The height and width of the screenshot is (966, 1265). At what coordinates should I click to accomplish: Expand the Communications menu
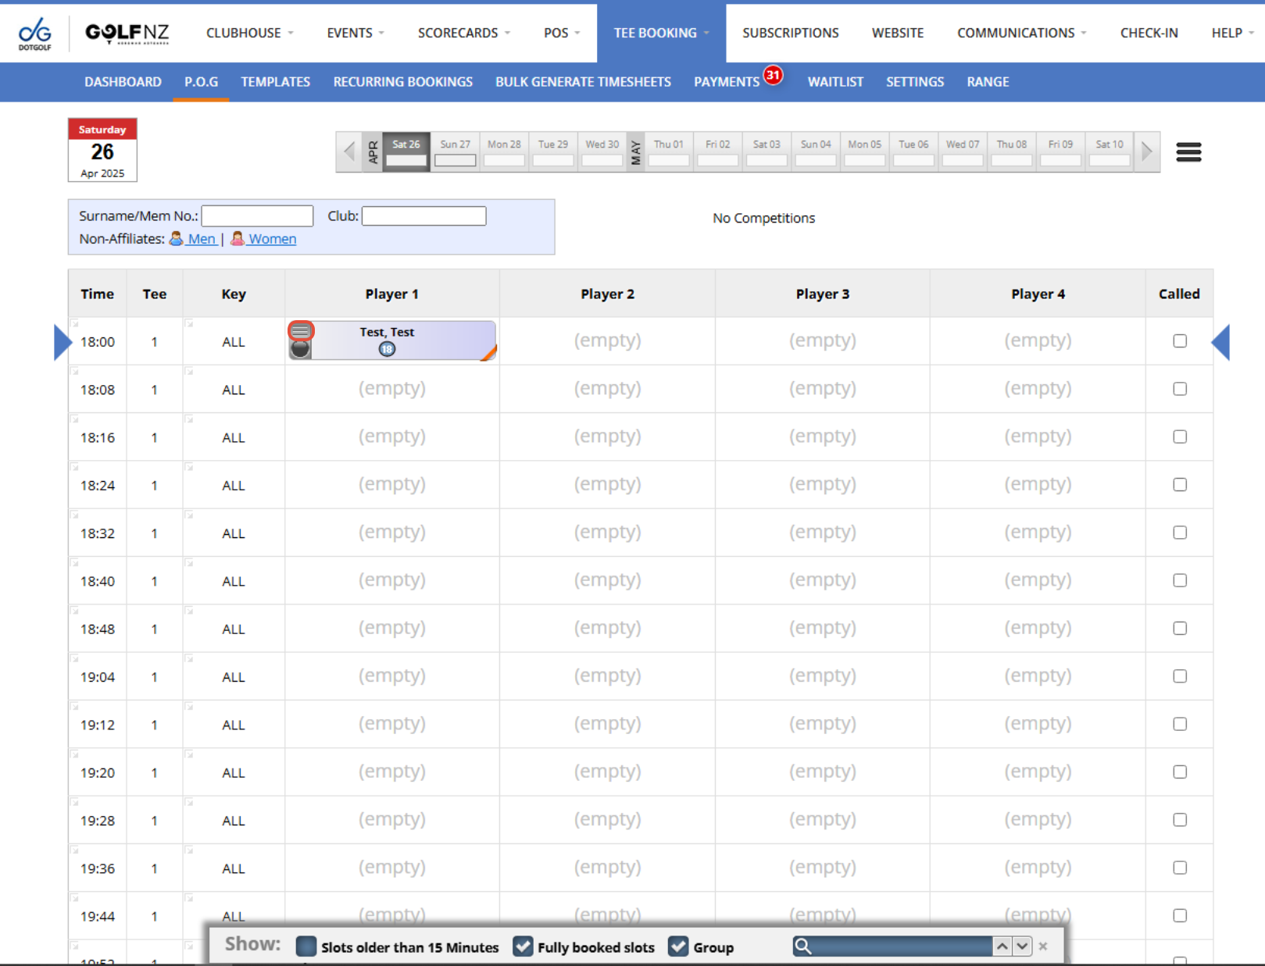pyautogui.click(x=1021, y=33)
